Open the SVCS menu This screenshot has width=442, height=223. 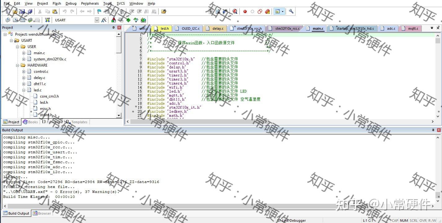click(x=121, y=3)
